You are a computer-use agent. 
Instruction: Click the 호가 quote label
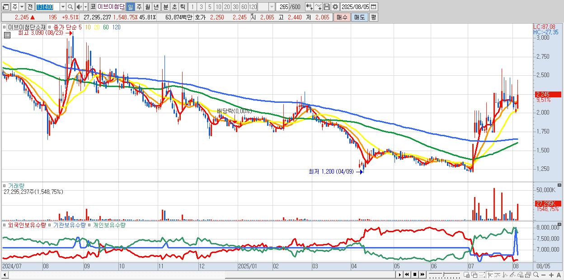pos(200,17)
